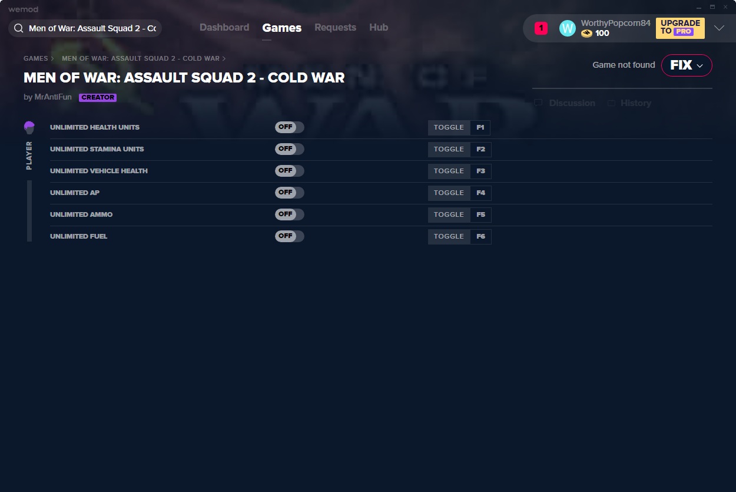Change the F3 hotkey binding
Screen dimensions: 736x492
[480, 171]
